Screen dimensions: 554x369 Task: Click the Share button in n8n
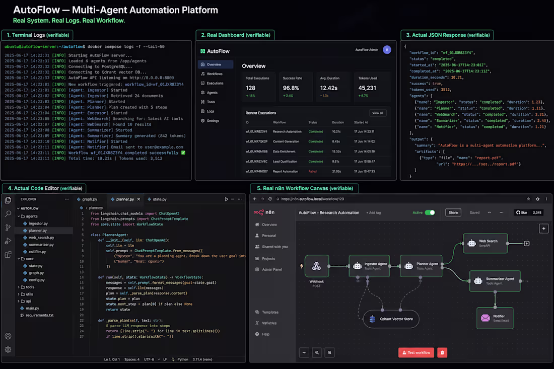453,212
